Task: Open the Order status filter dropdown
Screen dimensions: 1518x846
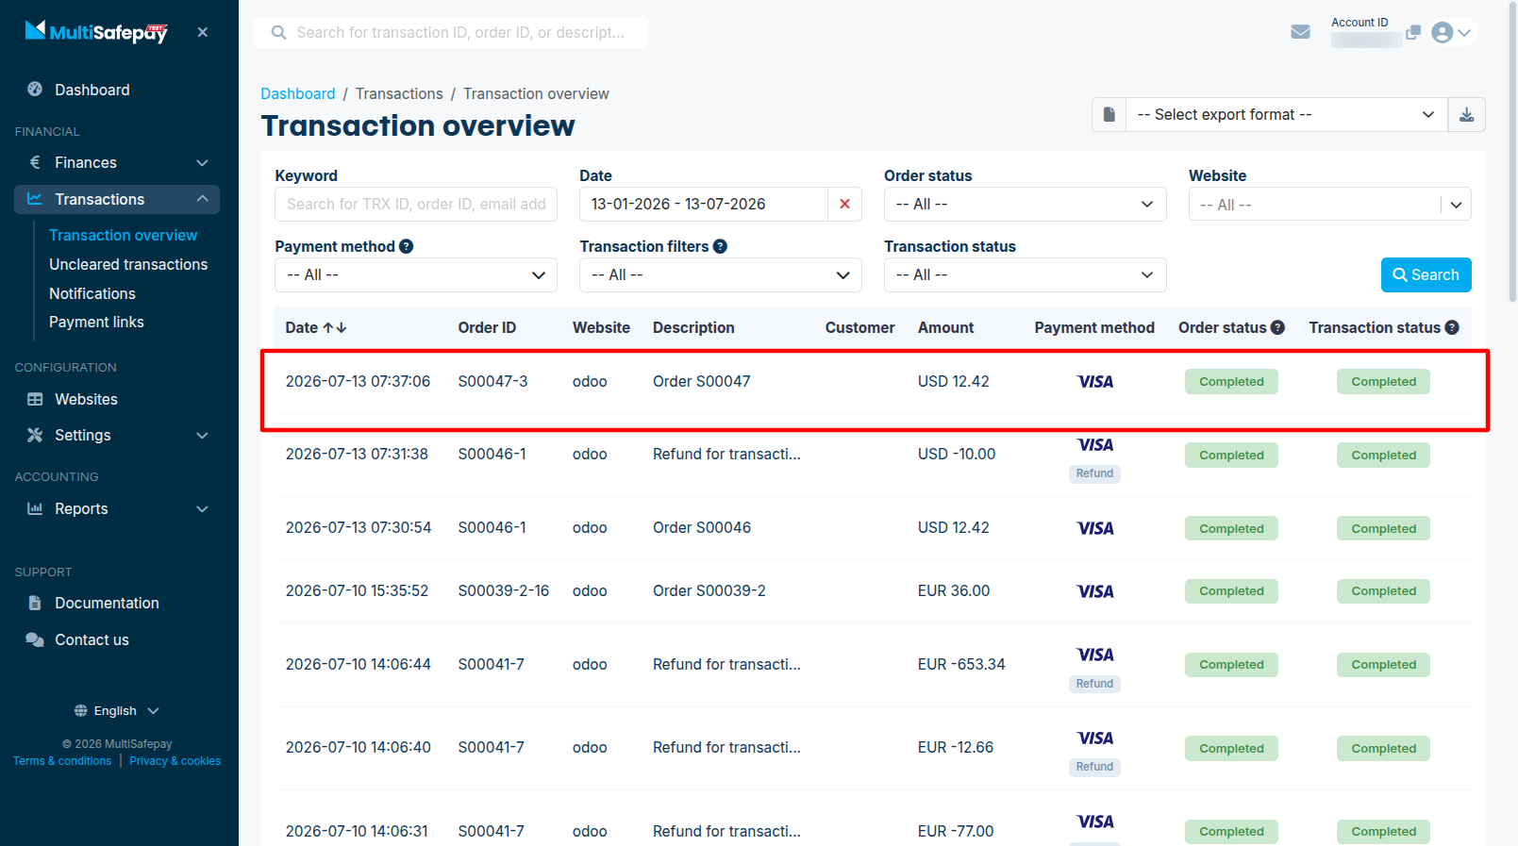Action: 1025,204
